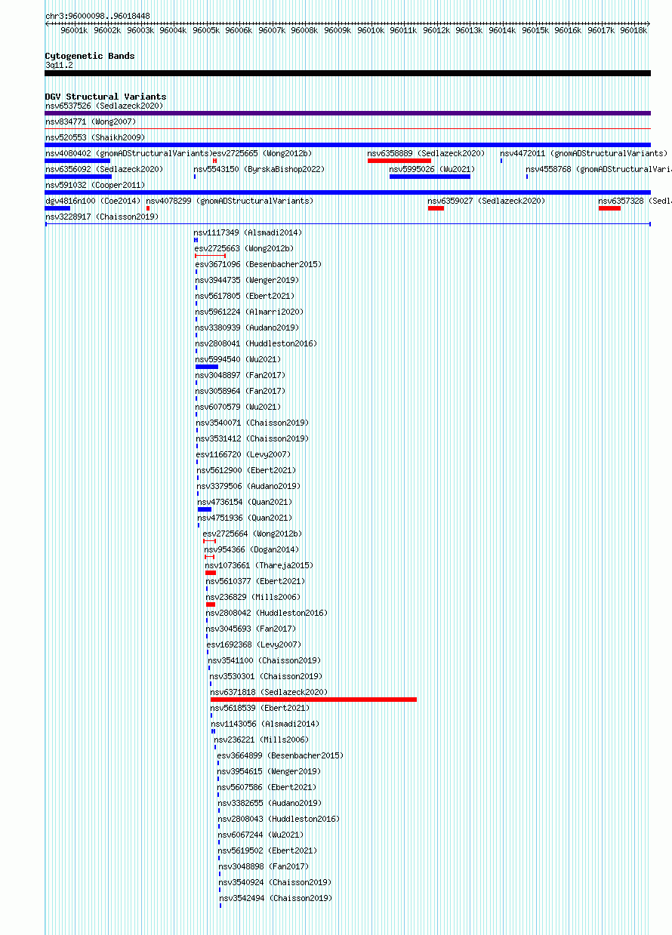
Task: Select nsv6371818 (Sedlazeck2020) label
Action: tap(269, 692)
